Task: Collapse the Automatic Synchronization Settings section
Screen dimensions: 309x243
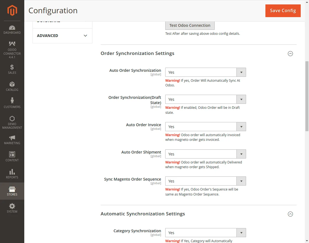Action: tap(290, 214)
